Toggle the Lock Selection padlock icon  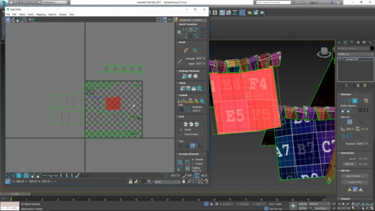(x=131, y=182)
